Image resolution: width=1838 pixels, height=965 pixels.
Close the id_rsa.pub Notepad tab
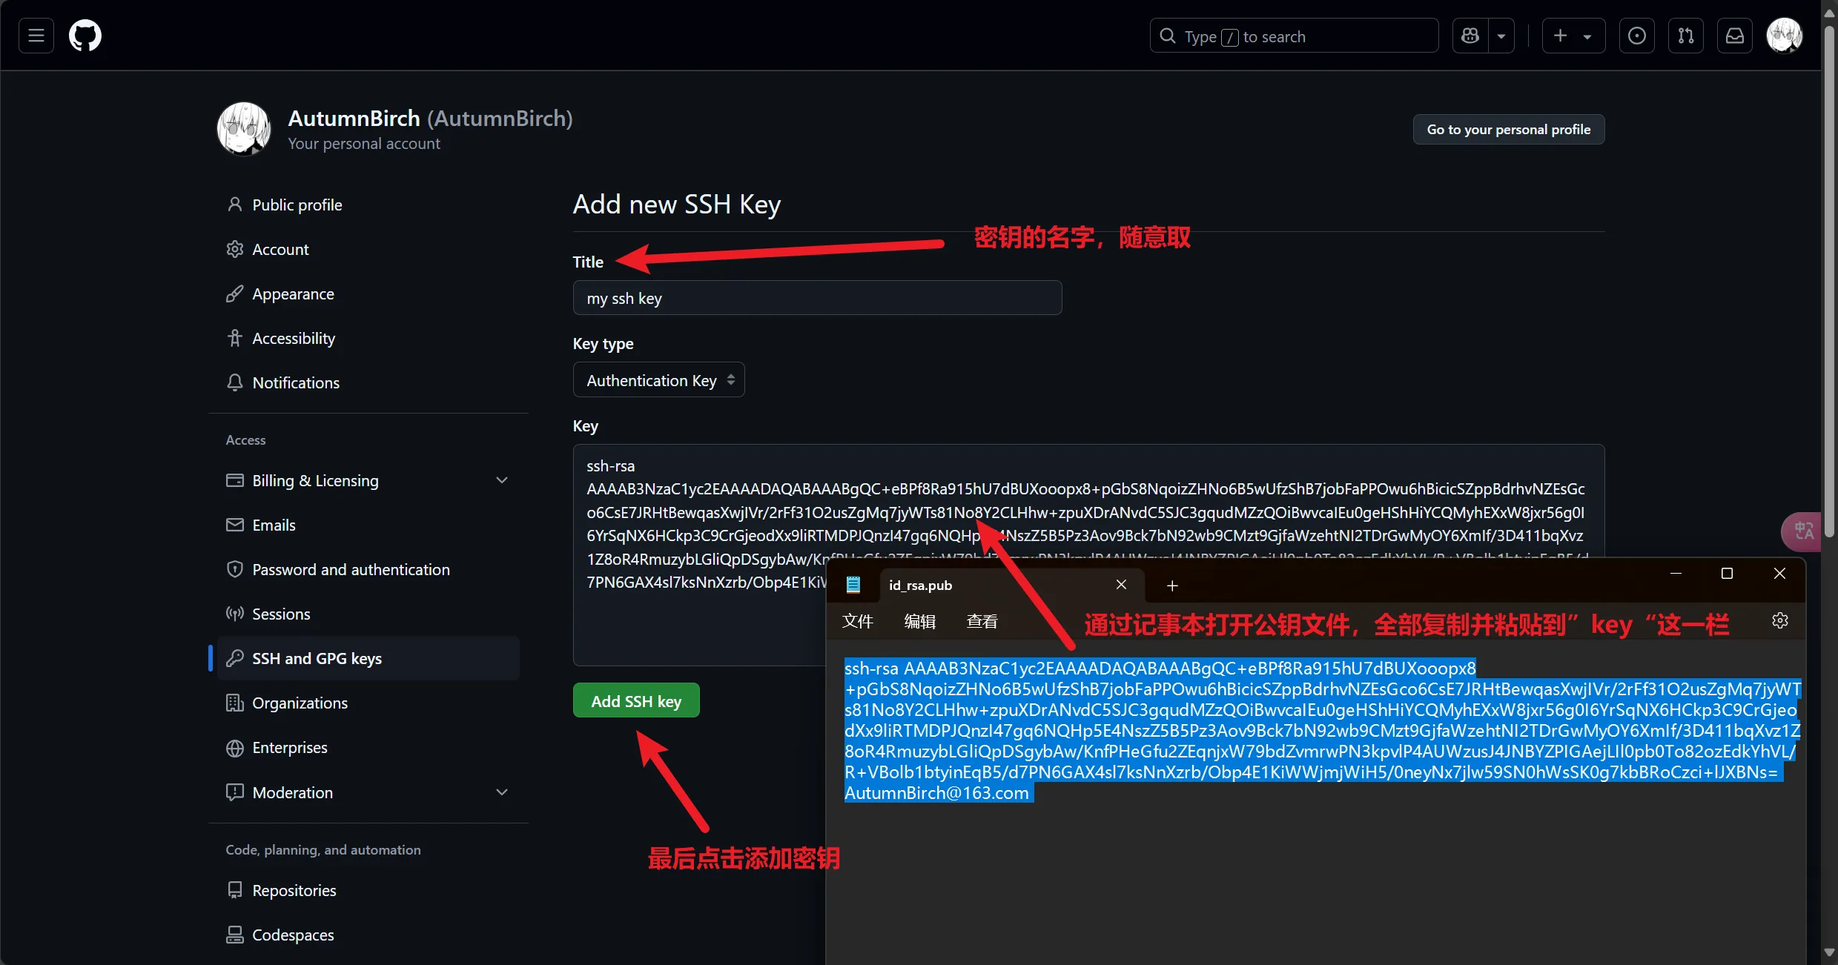click(x=1121, y=585)
